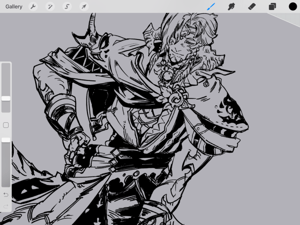Click the brush opacity slider handle
Screen dimensions: 300x225
[6, 140]
